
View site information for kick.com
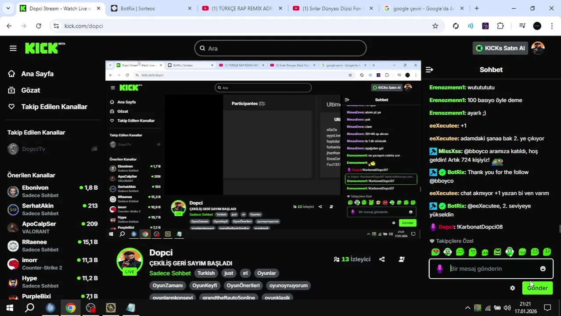coord(56,26)
